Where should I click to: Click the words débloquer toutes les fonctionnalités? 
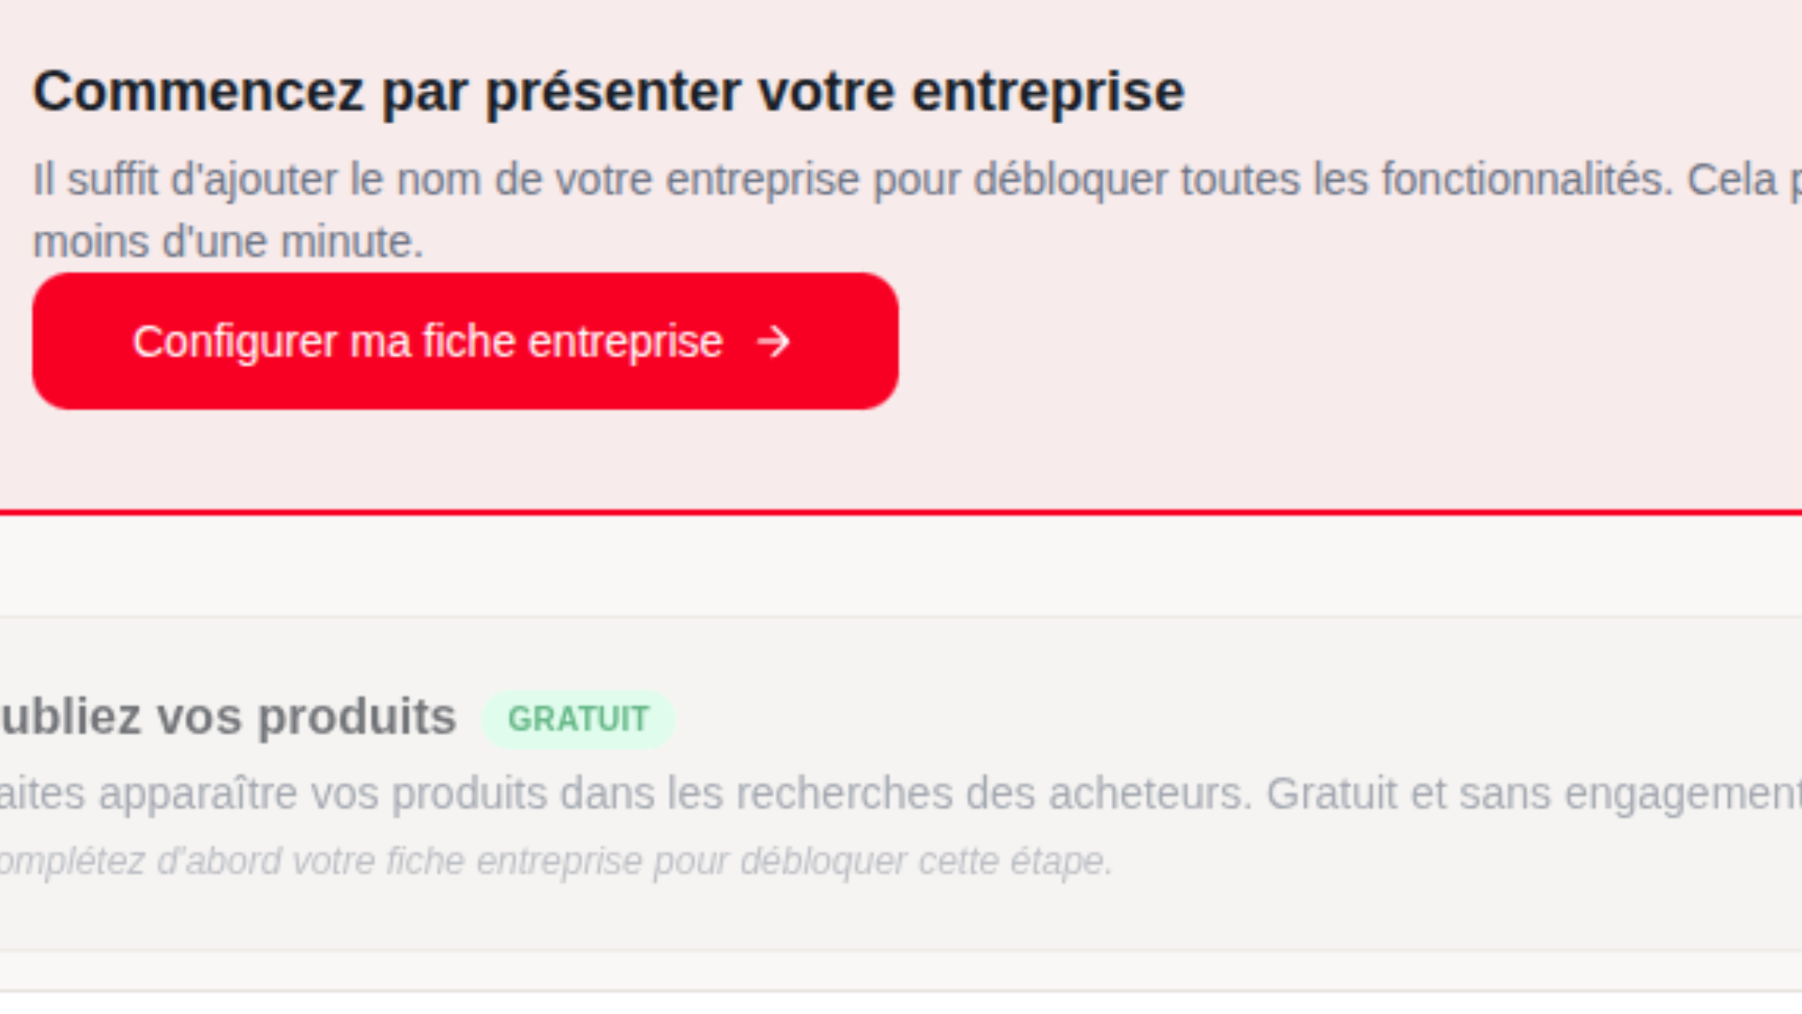pos(1323,180)
